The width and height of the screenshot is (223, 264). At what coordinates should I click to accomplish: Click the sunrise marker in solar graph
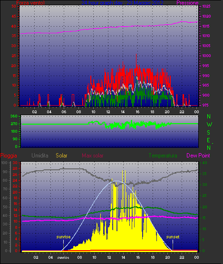pos(63,237)
